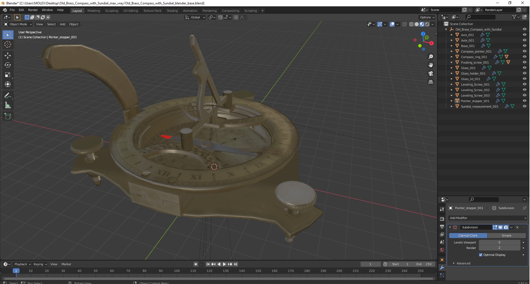Open the Keying dropdown
The image size is (530, 284).
(40, 264)
